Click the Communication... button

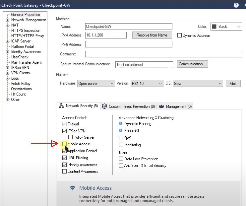click(x=193, y=64)
